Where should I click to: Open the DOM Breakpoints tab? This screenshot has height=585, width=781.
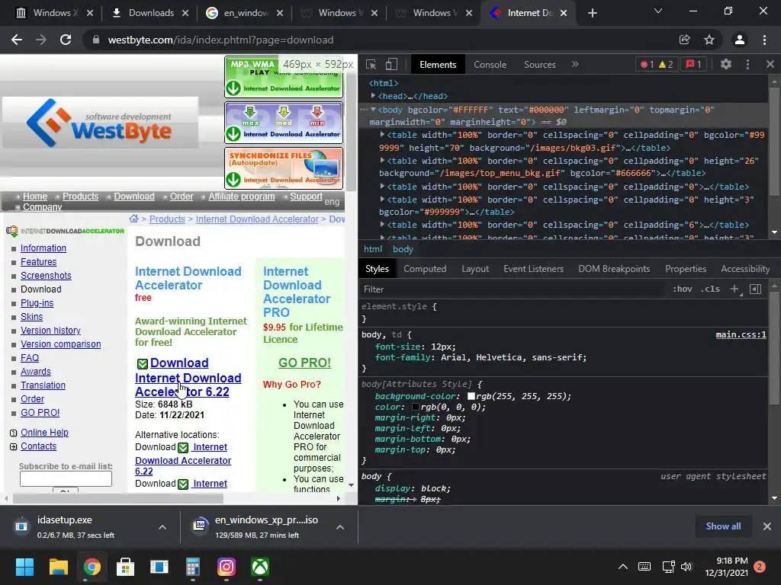coord(614,269)
